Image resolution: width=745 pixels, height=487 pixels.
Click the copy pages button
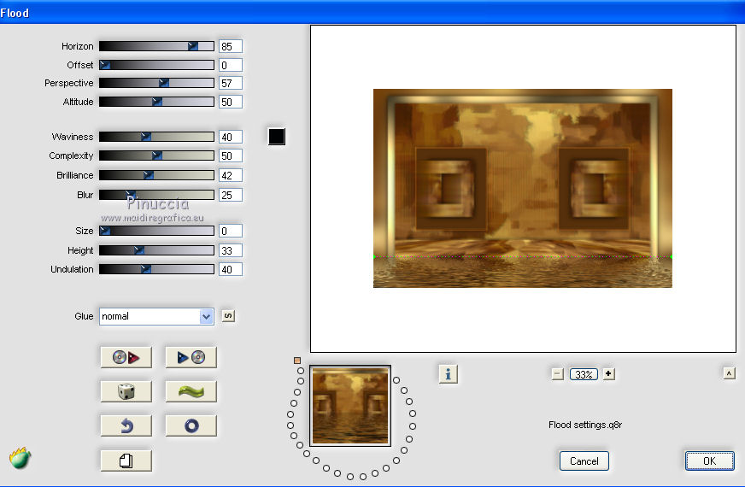point(126,461)
